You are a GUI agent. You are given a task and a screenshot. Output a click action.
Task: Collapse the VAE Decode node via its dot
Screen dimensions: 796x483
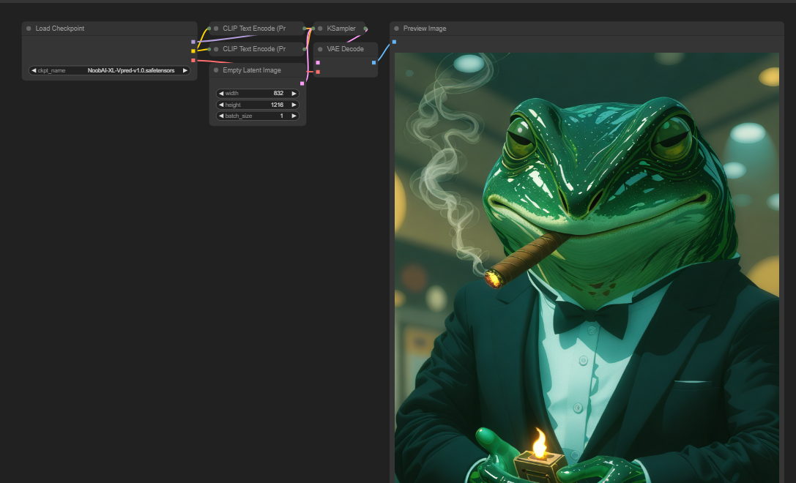[320, 49]
